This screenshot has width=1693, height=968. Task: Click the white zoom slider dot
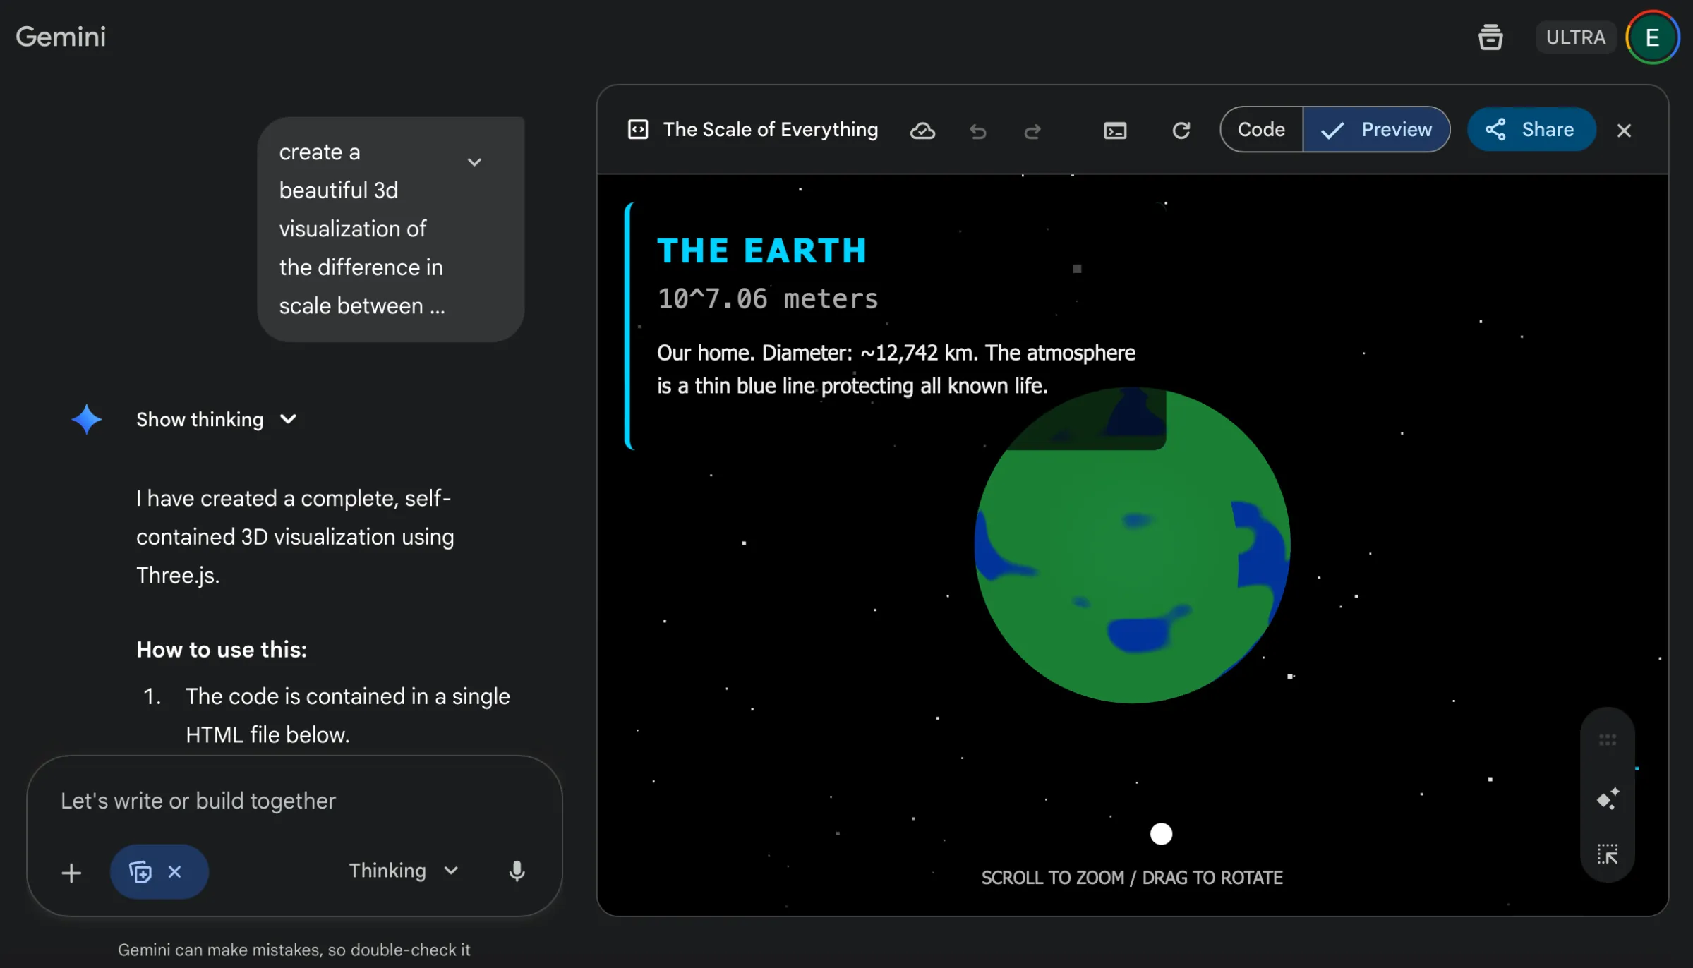point(1161,834)
